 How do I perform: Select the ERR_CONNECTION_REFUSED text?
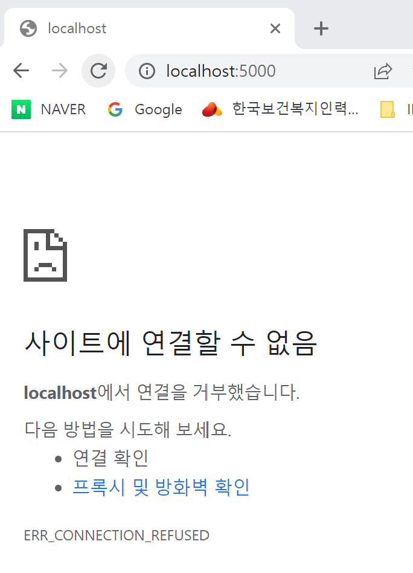pos(117,536)
